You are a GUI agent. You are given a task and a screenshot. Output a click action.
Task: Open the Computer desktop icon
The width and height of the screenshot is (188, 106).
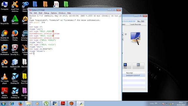[5, 6]
